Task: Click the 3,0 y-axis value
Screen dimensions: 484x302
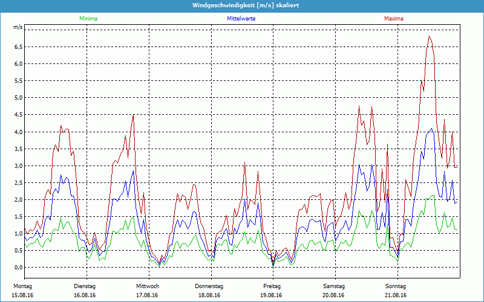Action: point(18,165)
